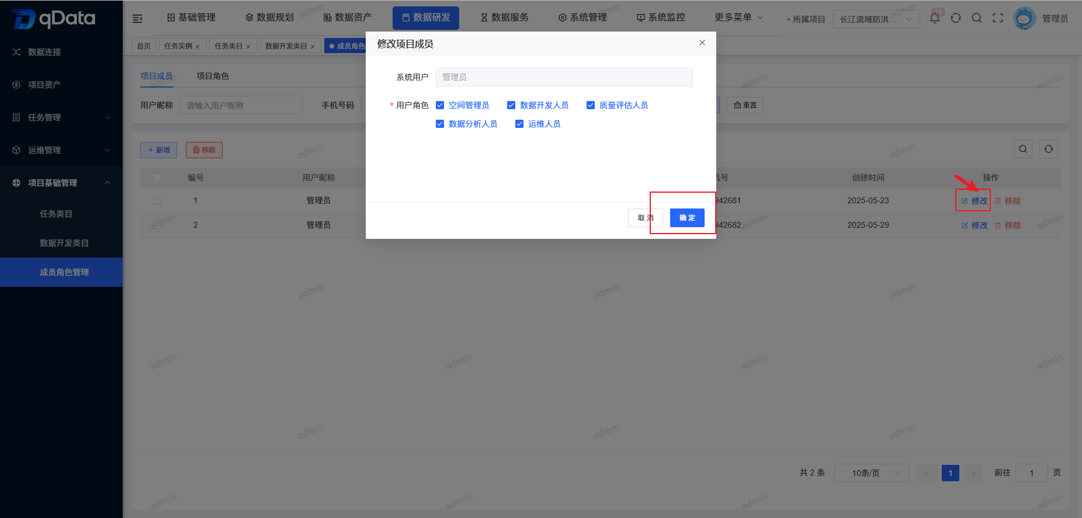The width and height of the screenshot is (1082, 518).
Task: Open 系统管理 top menu
Action: (x=582, y=18)
